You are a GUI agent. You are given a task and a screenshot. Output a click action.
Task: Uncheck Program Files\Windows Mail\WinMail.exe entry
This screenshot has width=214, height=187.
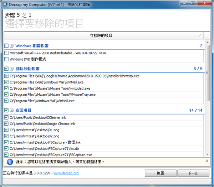[x=6, y=101]
